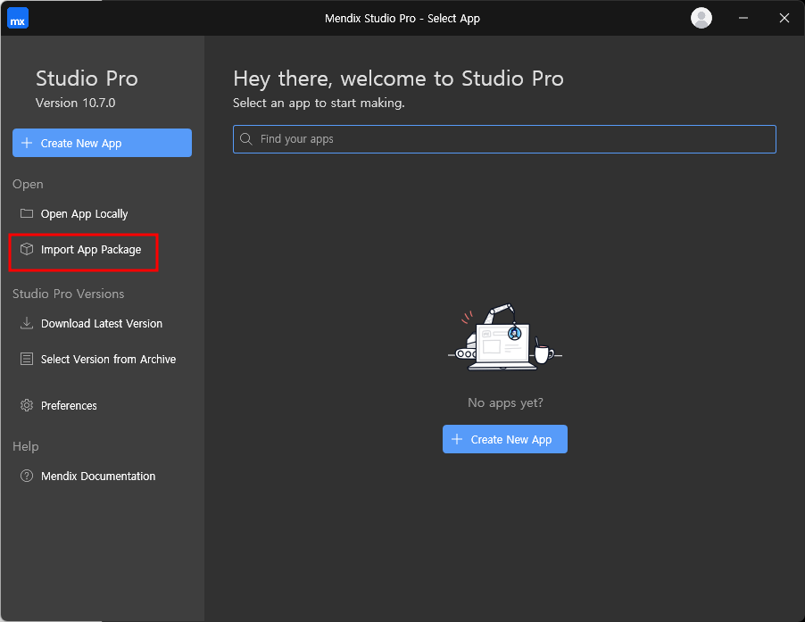This screenshot has width=805, height=622.
Task: Click the folder icon beside Open App Locally
Action: point(27,213)
